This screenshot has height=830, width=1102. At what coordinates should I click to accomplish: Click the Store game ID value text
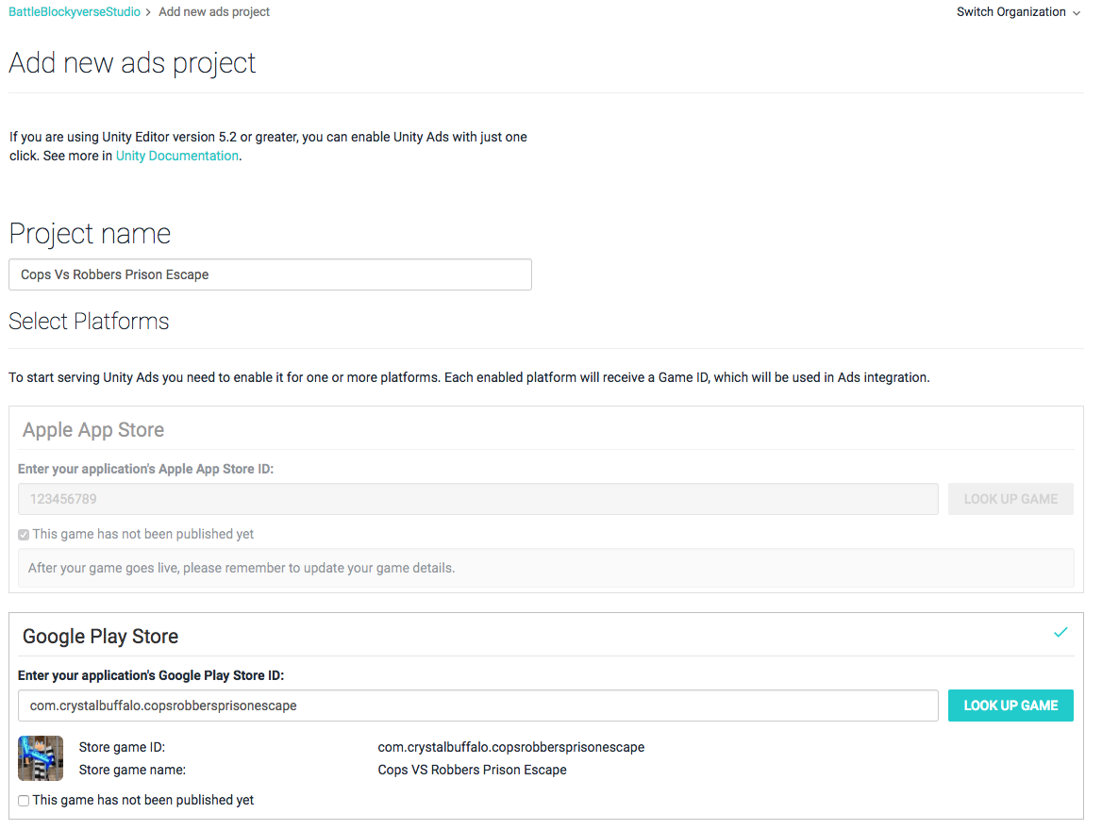tap(511, 747)
